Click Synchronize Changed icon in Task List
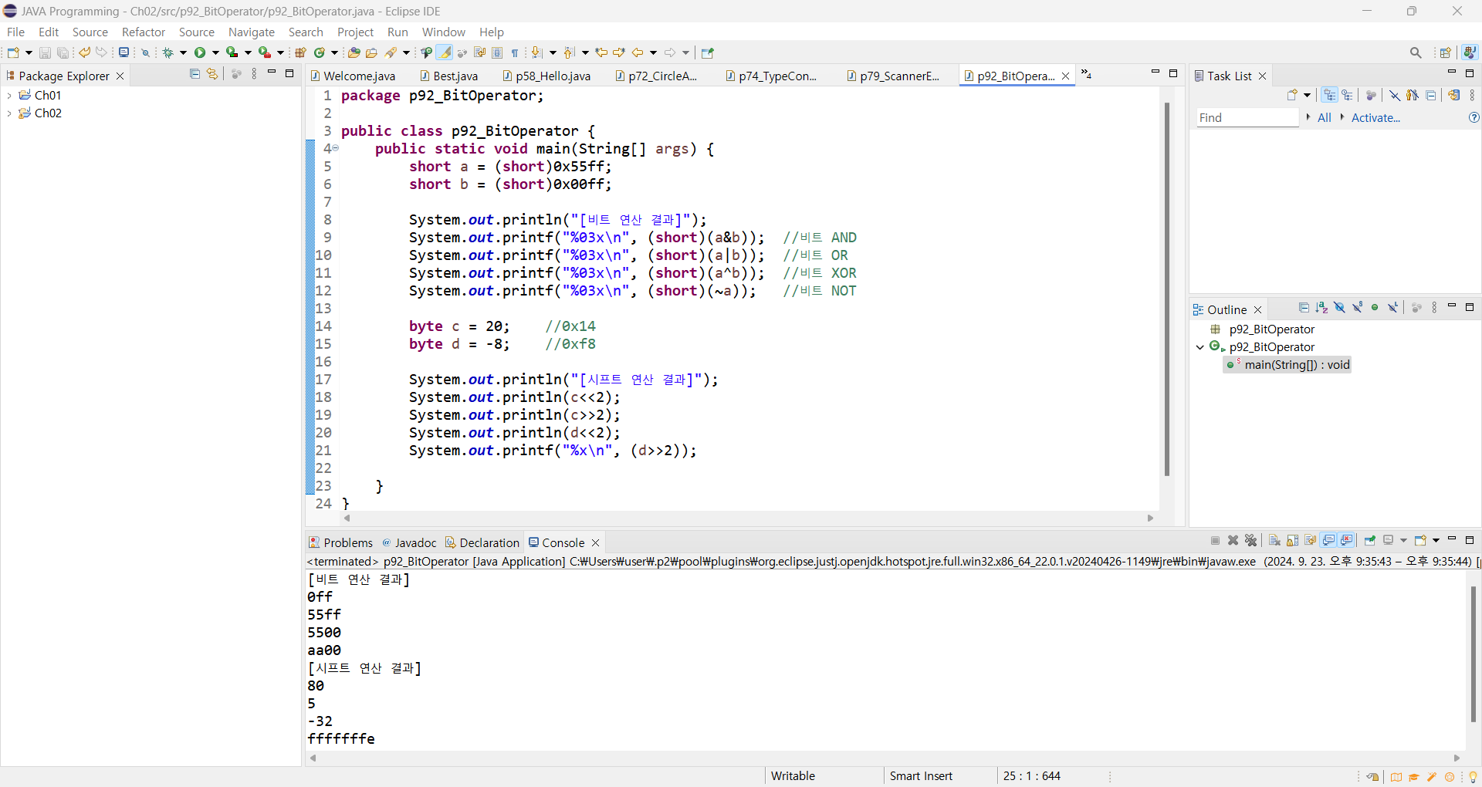The width and height of the screenshot is (1482, 787). pyautogui.click(x=1454, y=95)
